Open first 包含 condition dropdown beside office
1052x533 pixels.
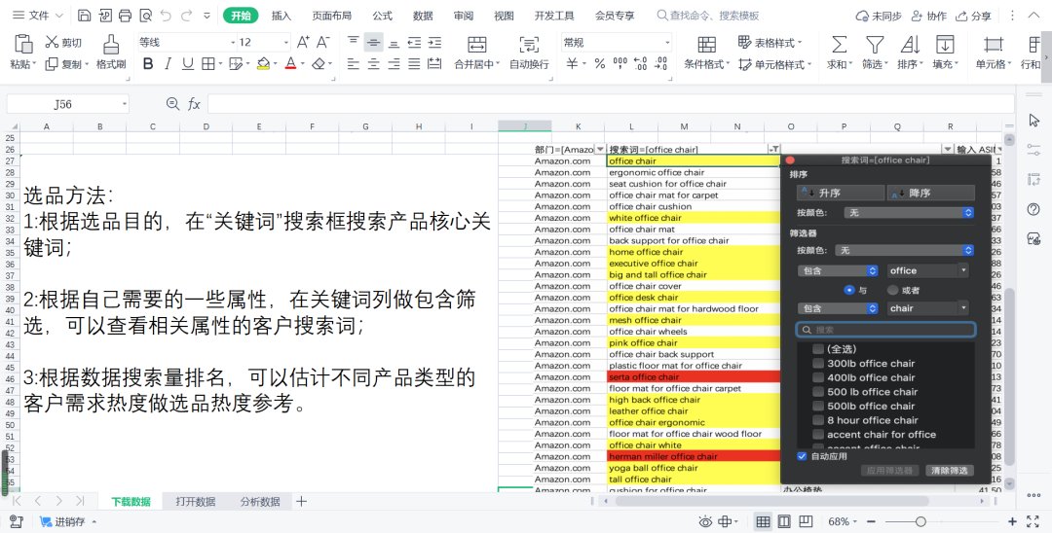pos(838,270)
